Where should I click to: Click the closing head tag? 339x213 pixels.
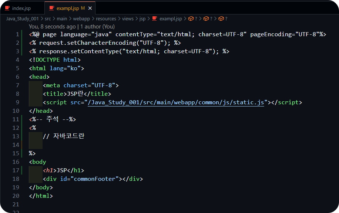pos(41,111)
